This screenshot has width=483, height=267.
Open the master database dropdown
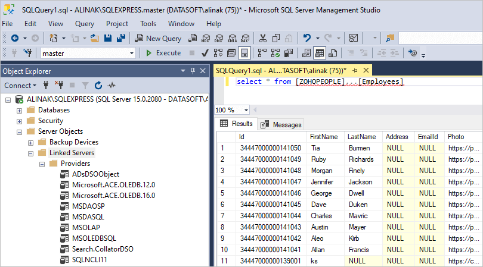pos(132,53)
